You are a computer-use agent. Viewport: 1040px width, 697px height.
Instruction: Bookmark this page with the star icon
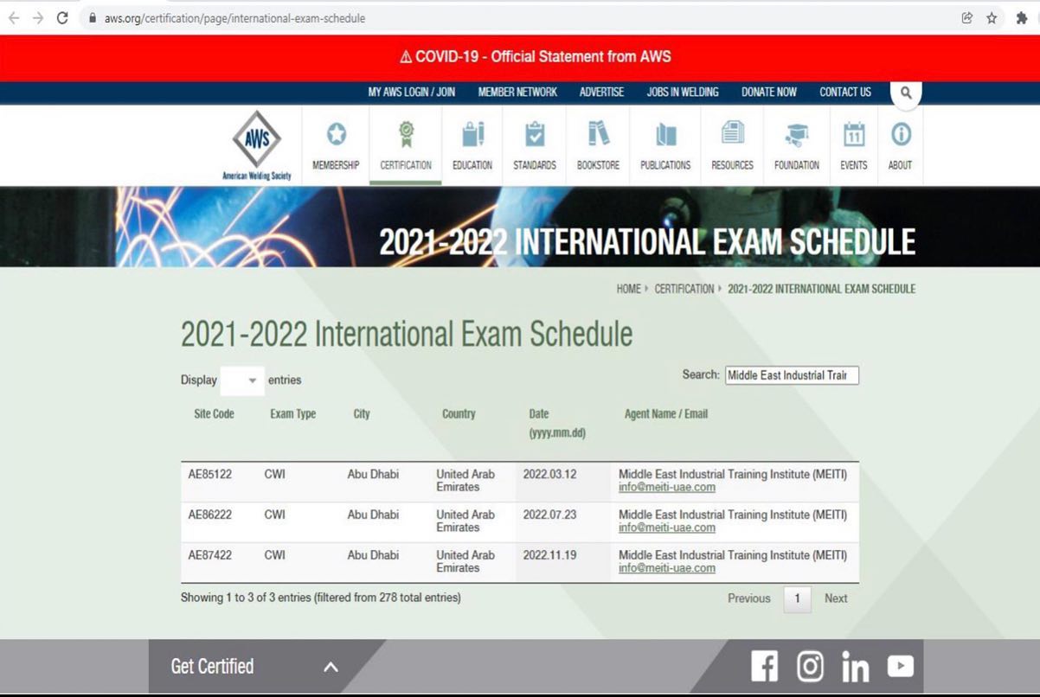click(x=992, y=17)
